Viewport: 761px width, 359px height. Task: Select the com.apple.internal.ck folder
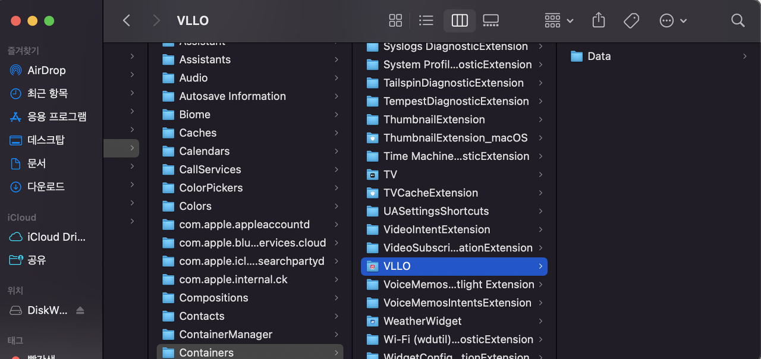[x=250, y=279]
